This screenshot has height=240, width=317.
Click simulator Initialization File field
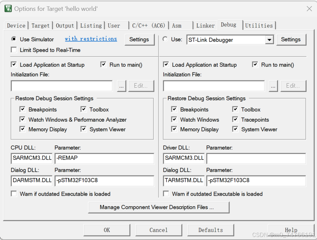click(62, 86)
